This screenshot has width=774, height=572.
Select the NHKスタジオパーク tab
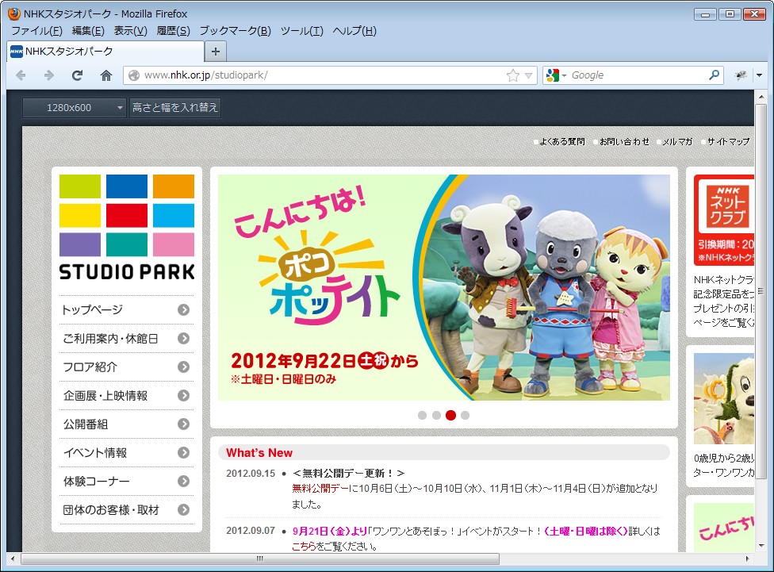tap(105, 52)
